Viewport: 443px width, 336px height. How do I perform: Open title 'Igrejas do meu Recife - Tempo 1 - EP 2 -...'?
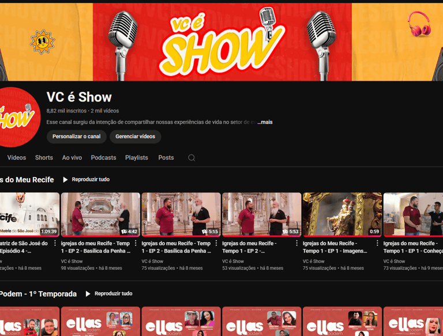tap(249, 247)
